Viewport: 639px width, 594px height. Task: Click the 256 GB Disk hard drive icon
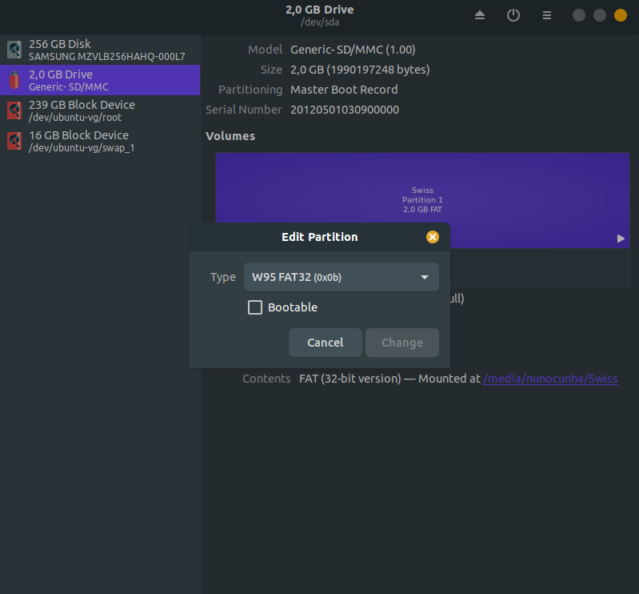coord(14,50)
